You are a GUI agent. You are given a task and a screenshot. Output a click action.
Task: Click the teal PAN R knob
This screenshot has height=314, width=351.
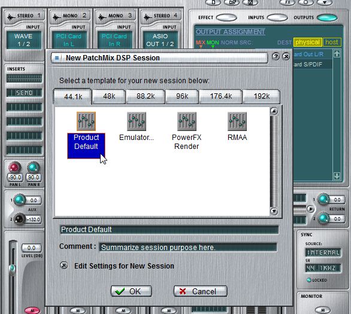pos(33,167)
